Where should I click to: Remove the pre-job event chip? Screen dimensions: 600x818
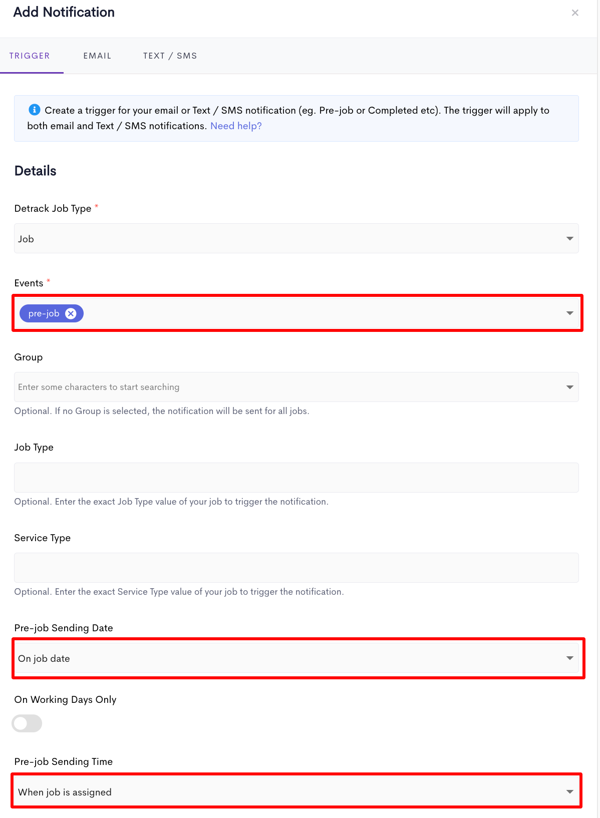pyautogui.click(x=71, y=313)
